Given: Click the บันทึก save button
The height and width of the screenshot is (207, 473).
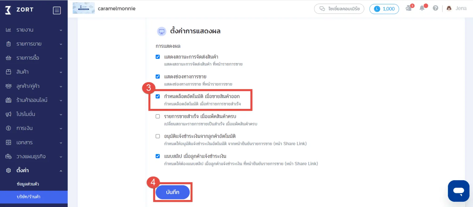Looking at the screenshot, I should 172,192.
